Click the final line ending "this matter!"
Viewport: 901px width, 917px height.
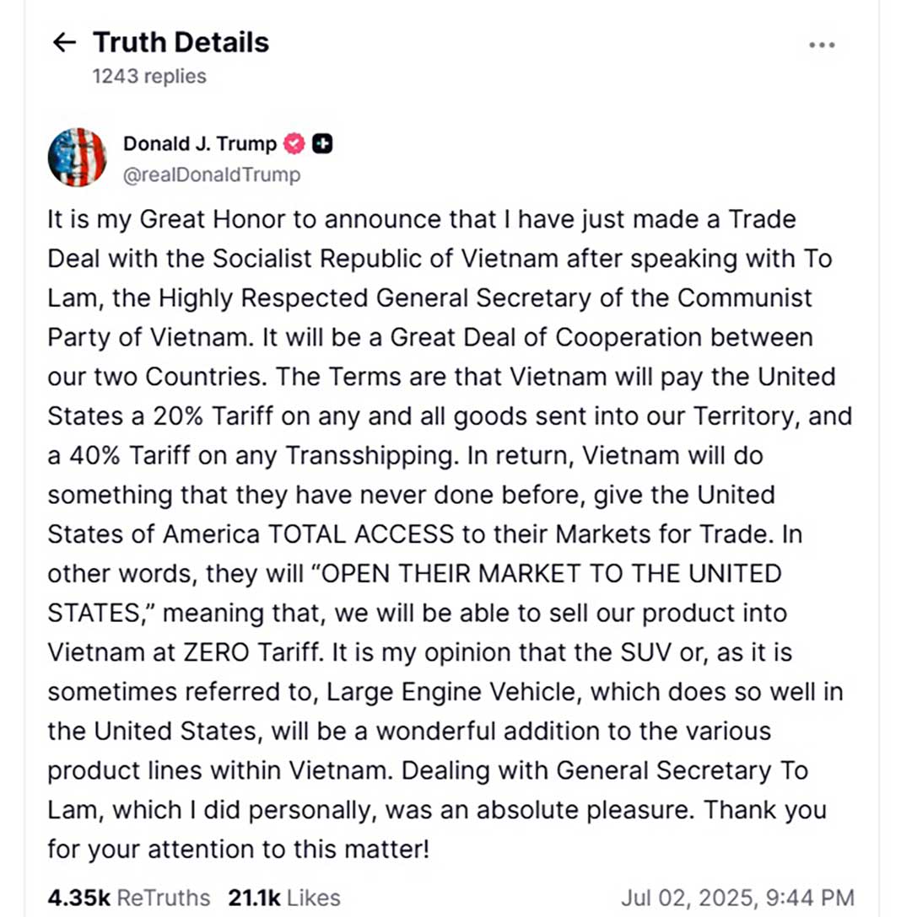pos(239,848)
